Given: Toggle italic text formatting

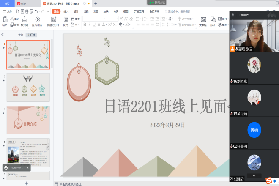Looking at the screenshot, I should click(90, 25).
